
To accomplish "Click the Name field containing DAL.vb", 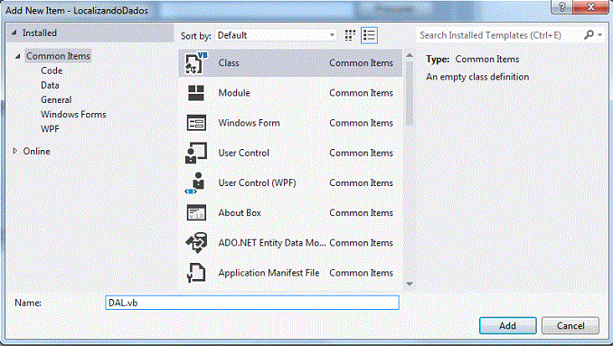I will tap(252, 303).
